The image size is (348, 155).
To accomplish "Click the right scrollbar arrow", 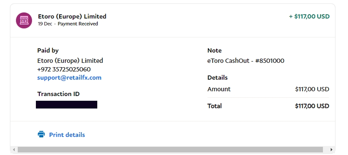I will (331, 150).
